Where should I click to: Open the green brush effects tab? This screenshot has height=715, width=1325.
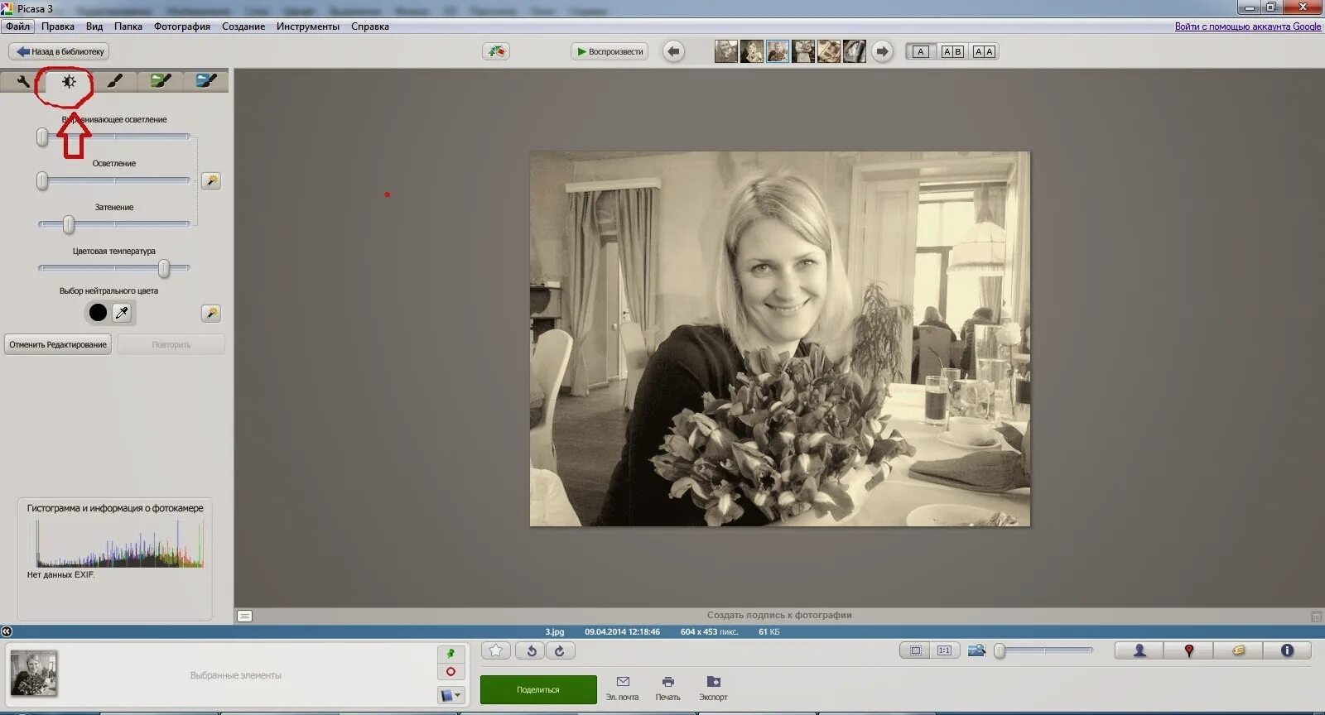point(161,81)
